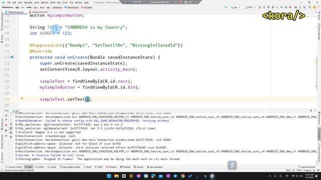This screenshot has height=180, width=321.
Task: Open the Problems tool window
Action: point(111,167)
